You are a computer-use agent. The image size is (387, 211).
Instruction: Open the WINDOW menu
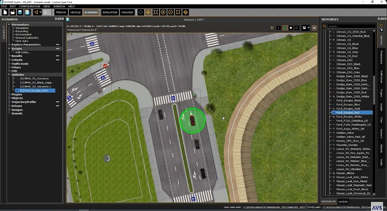pos(59,6)
